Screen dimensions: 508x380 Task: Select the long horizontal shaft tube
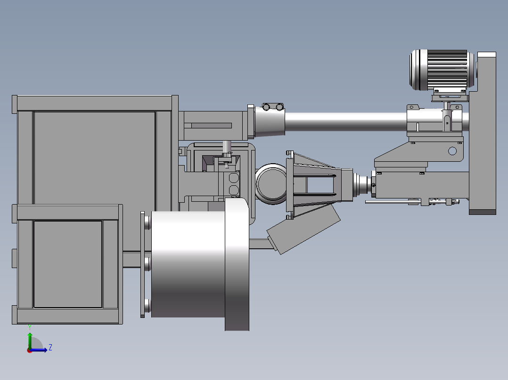point(345,122)
